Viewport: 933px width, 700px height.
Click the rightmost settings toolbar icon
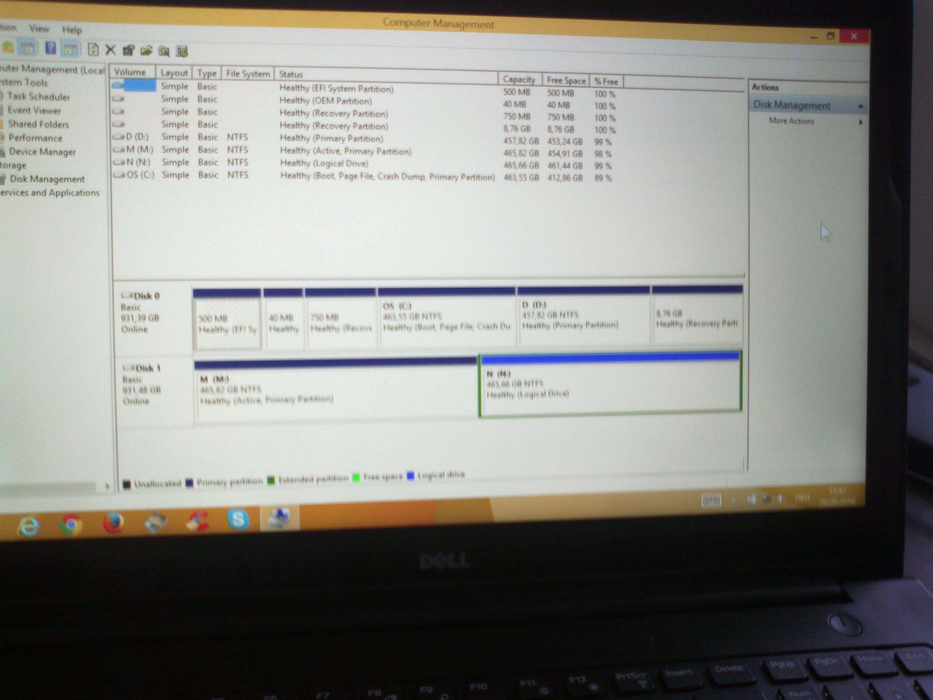[x=182, y=51]
